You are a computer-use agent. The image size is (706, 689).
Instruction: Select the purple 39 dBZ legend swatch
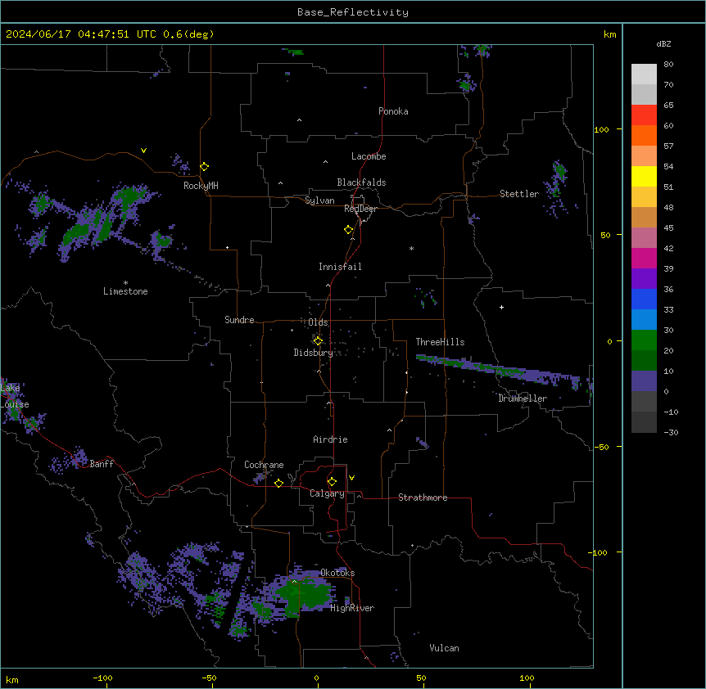coord(644,279)
